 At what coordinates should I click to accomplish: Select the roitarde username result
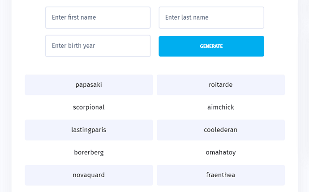pyautogui.click(x=221, y=85)
